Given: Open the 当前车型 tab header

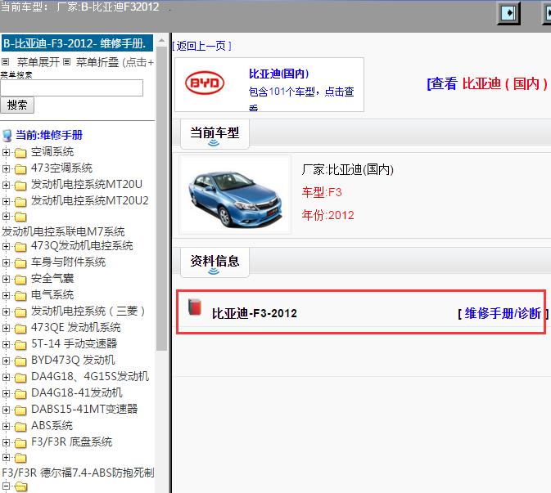Looking at the screenshot, I should tap(215, 134).
